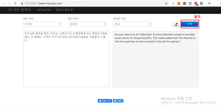
Task: Click the 원문 언어 label
Action: [28, 19]
